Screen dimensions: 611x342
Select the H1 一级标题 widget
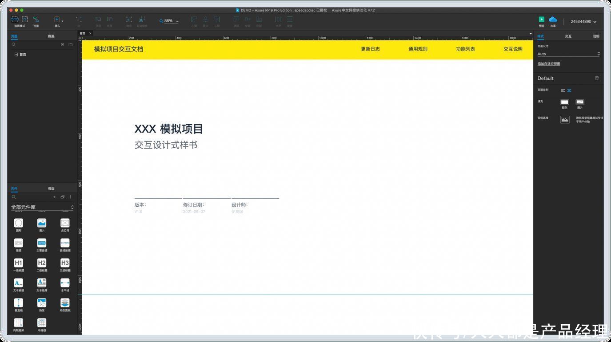tap(18, 265)
